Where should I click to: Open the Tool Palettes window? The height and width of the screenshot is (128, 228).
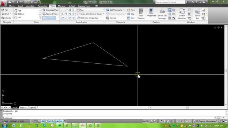pos(141,14)
